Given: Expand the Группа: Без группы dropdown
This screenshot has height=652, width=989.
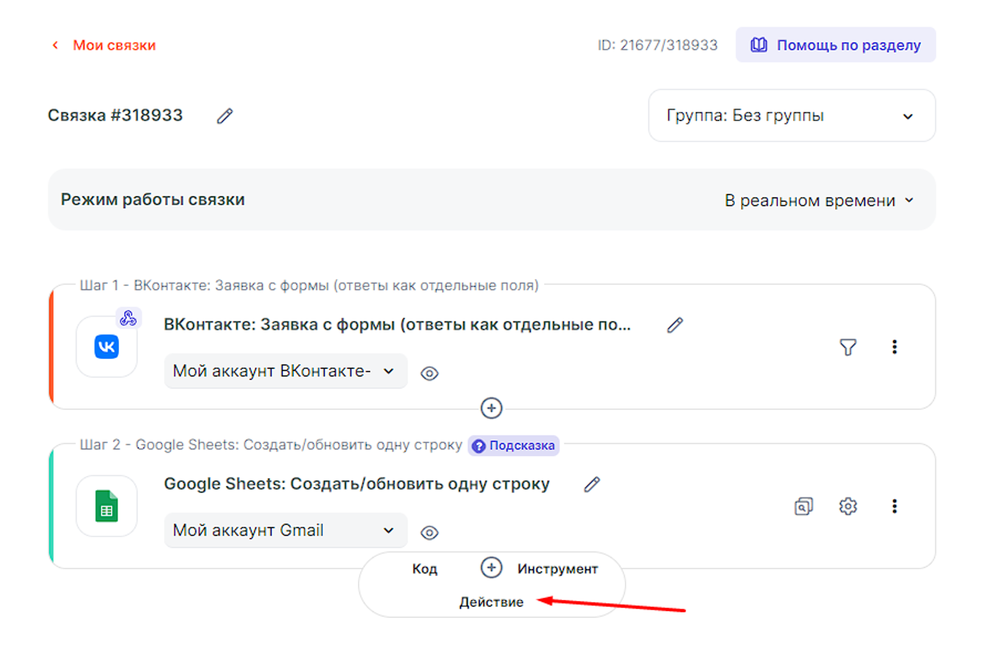Looking at the screenshot, I should coord(791,116).
